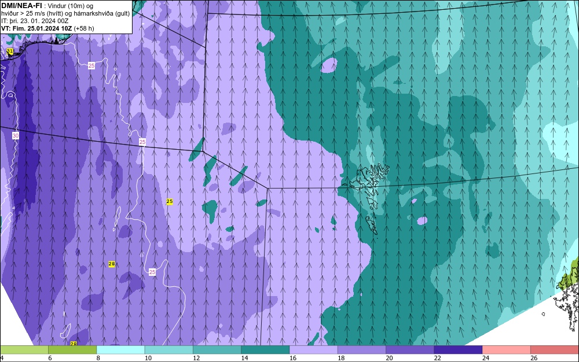
Task: Select the 10–12 turquoise legend swatch
Action: 168,349
